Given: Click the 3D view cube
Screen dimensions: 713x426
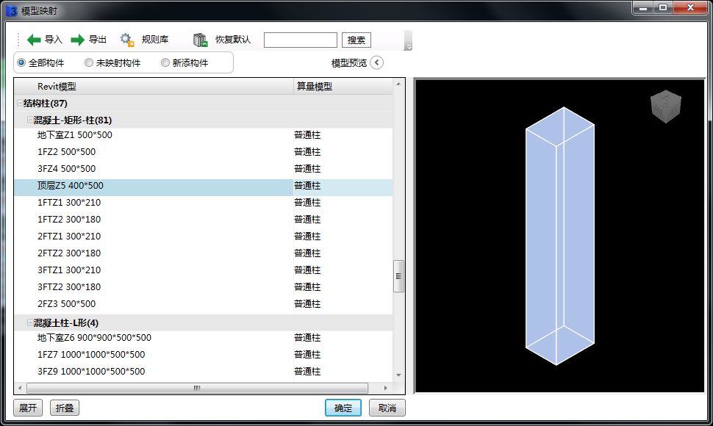Looking at the screenshot, I should (666, 106).
